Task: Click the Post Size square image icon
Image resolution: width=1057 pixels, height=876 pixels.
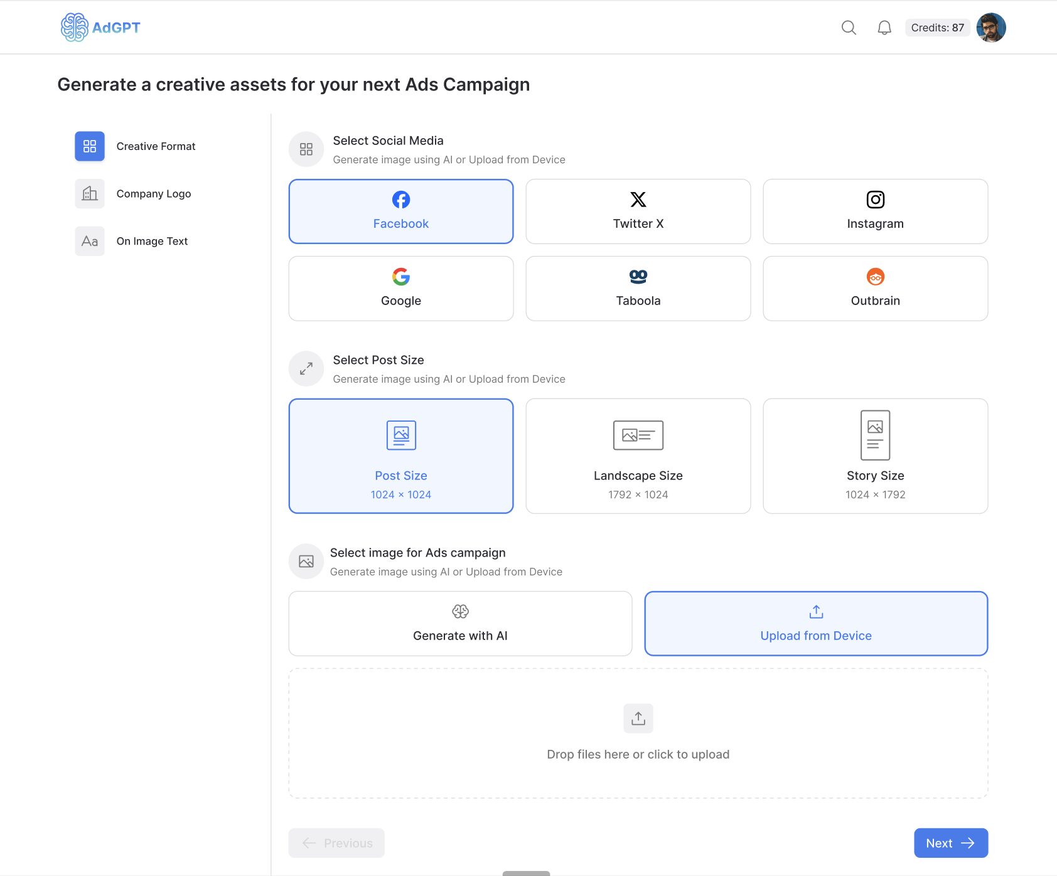Action: pos(401,435)
